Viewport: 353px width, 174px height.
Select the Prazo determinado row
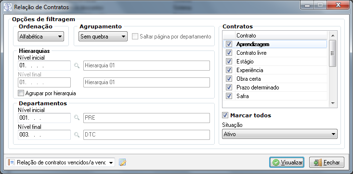[275, 87]
